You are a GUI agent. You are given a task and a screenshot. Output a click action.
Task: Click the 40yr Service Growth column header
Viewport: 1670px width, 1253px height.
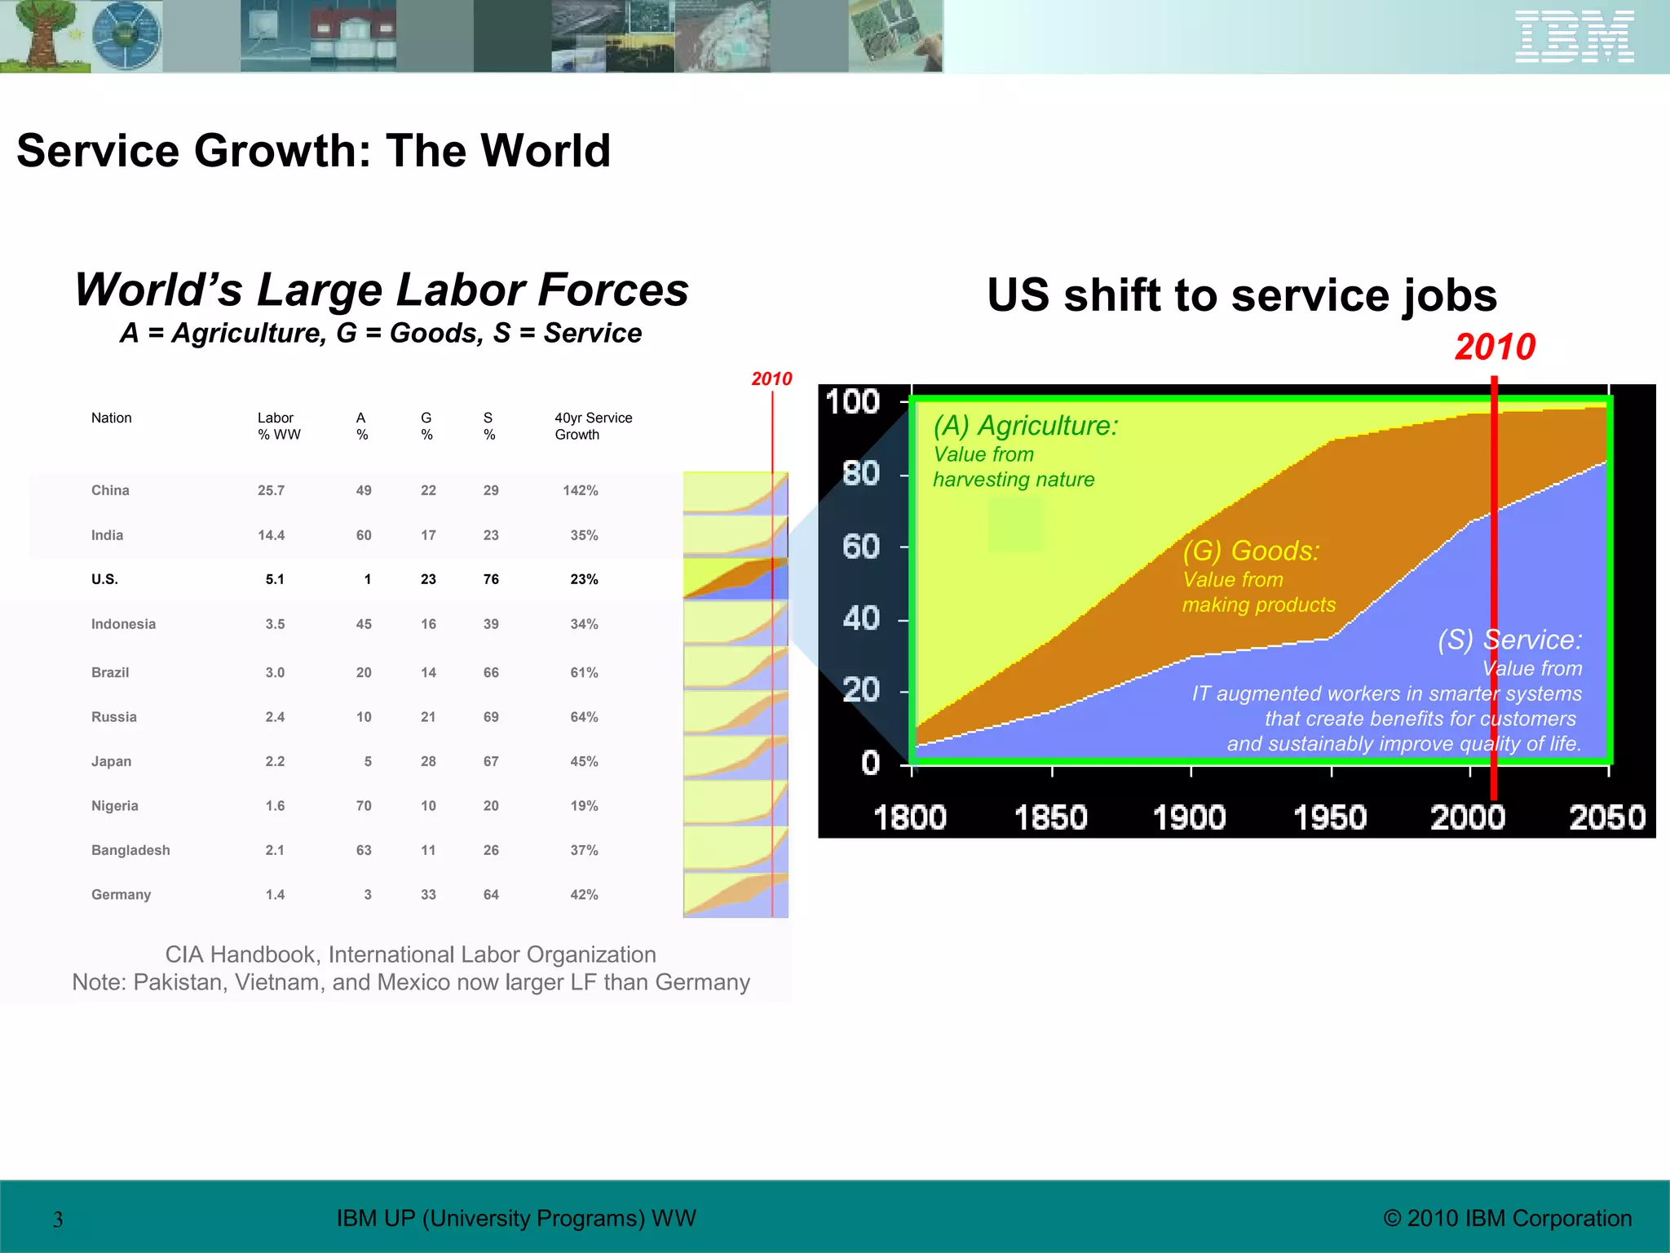coord(593,426)
